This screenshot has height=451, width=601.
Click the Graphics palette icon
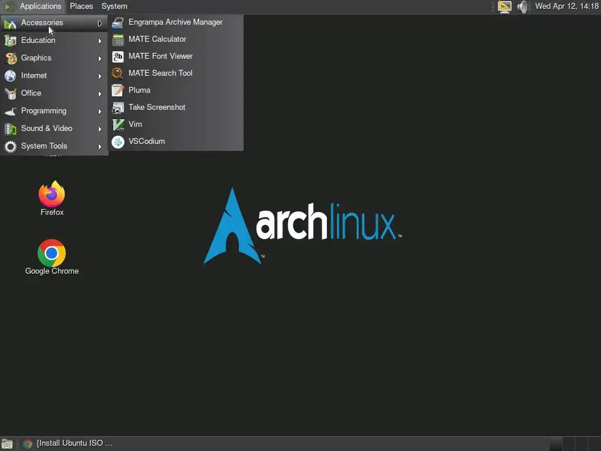11,58
